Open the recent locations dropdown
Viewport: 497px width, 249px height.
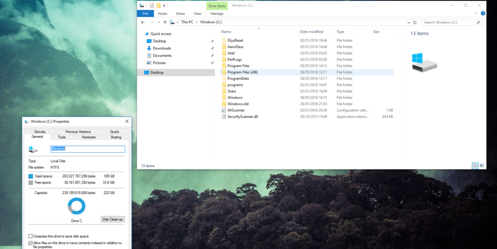(x=159, y=22)
